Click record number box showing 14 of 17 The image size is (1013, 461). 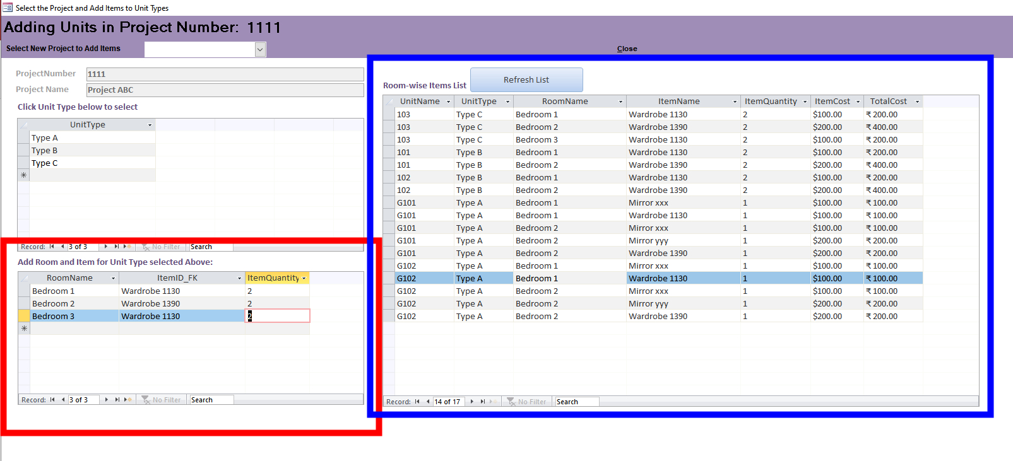tap(449, 402)
